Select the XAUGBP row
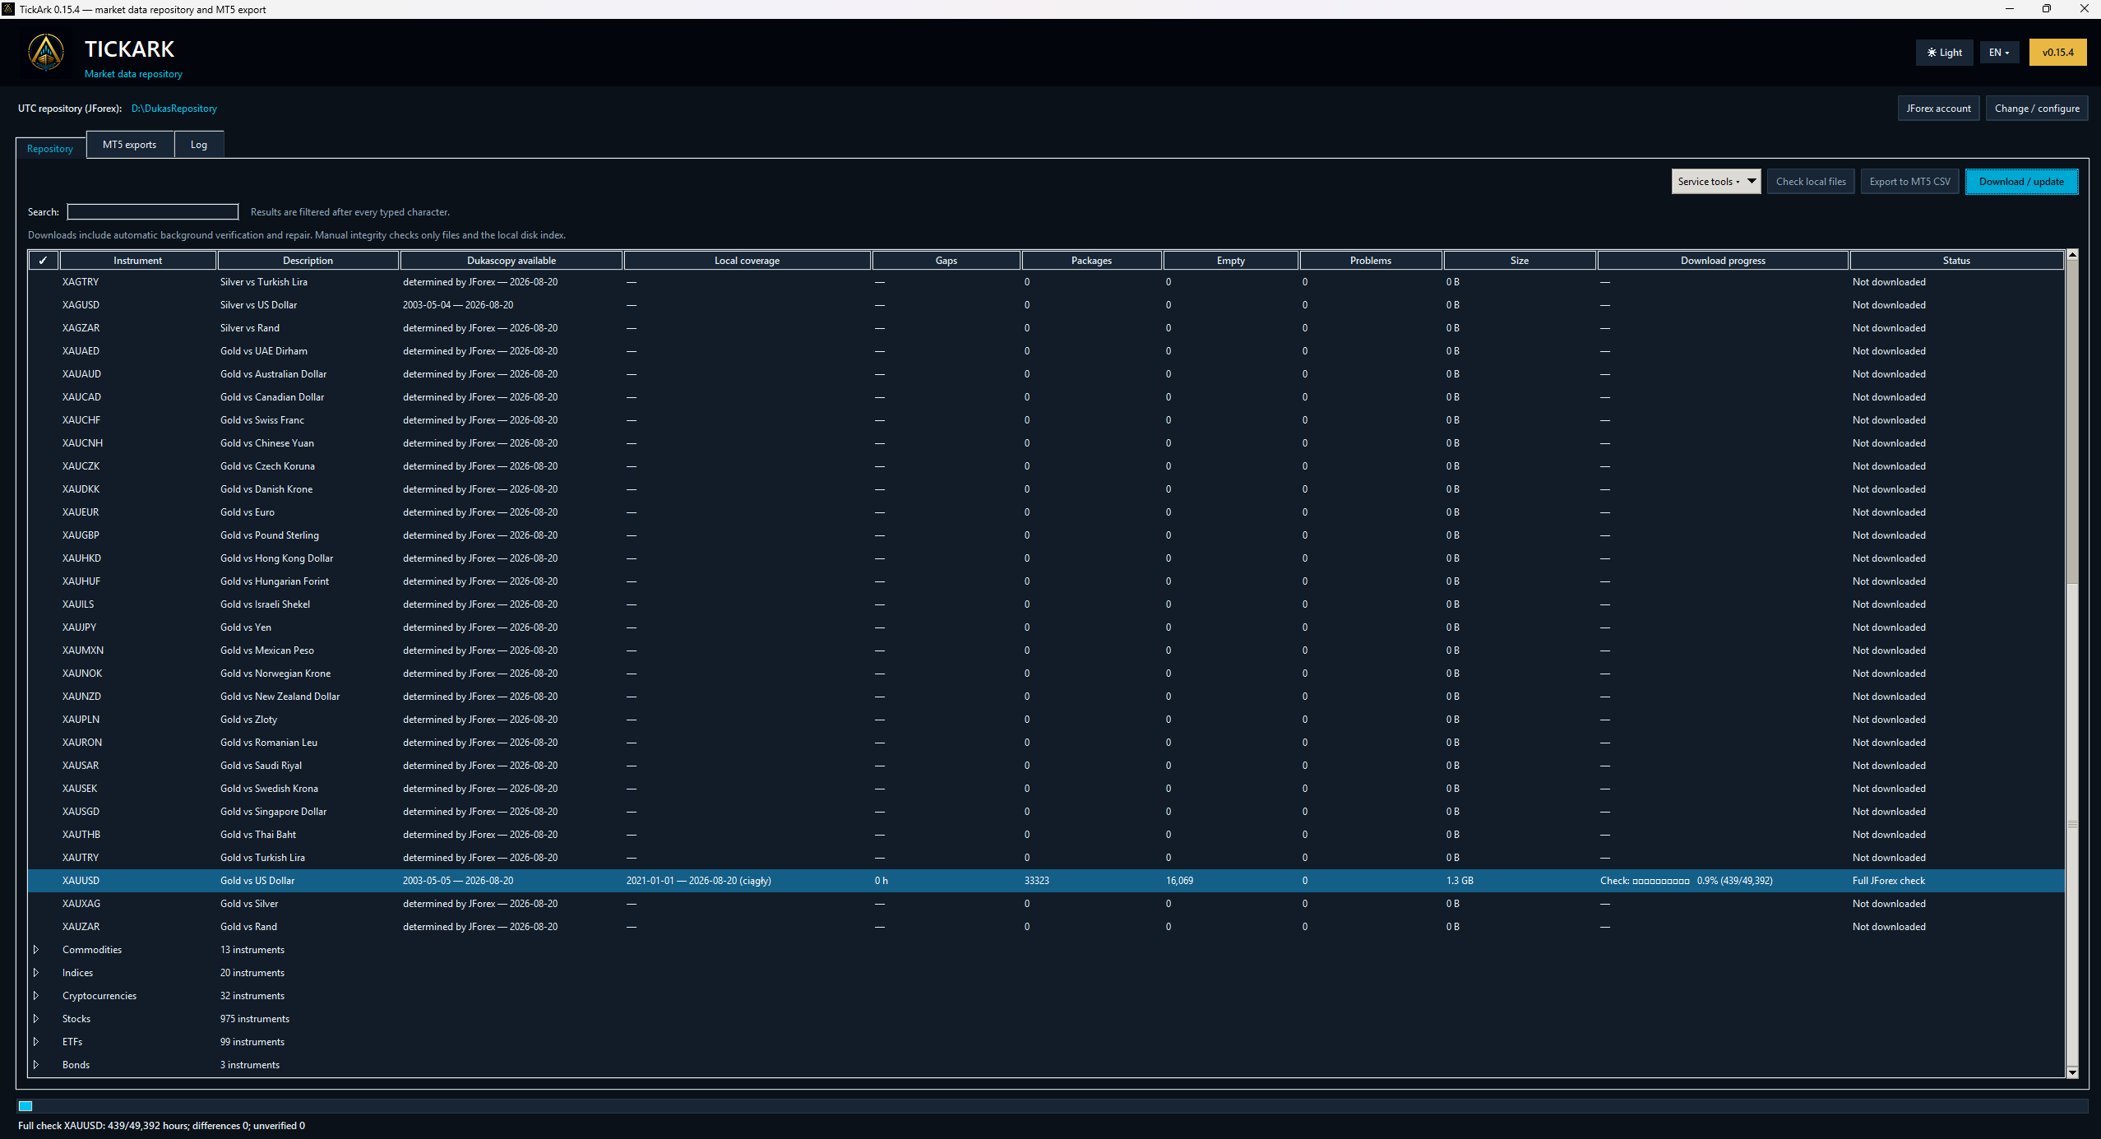The height and width of the screenshot is (1139, 2101). 1046,535
